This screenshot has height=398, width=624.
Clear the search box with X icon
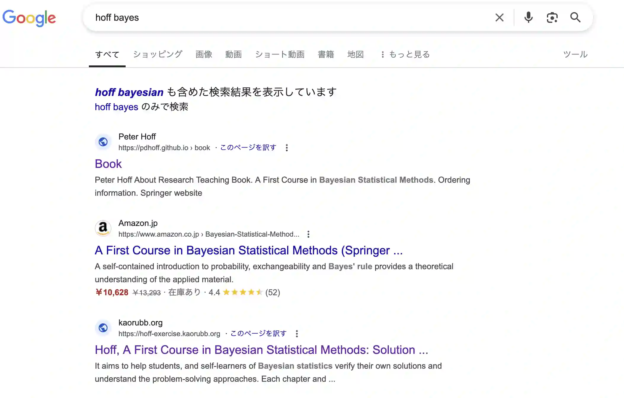500,17
